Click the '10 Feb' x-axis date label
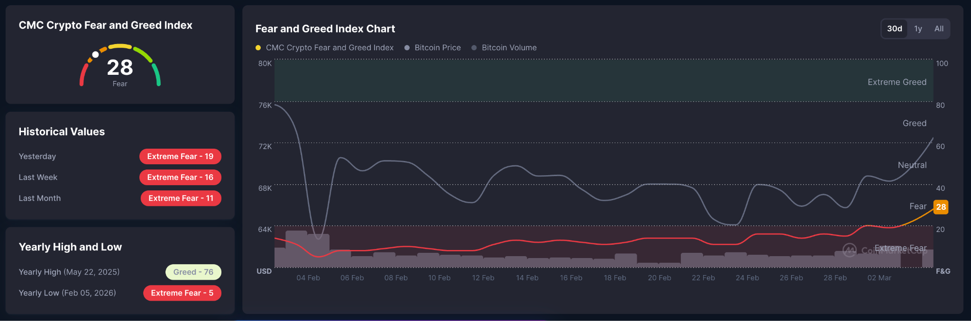Screen dimensions: 971x321 click(440, 278)
